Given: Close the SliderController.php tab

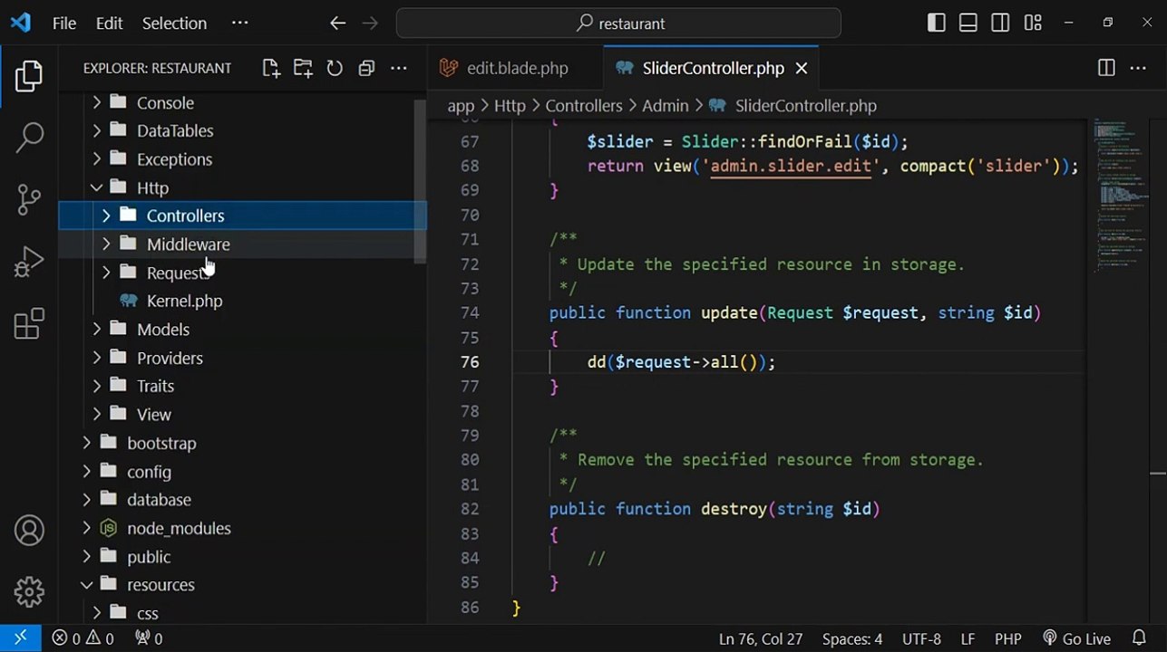Looking at the screenshot, I should (x=802, y=68).
